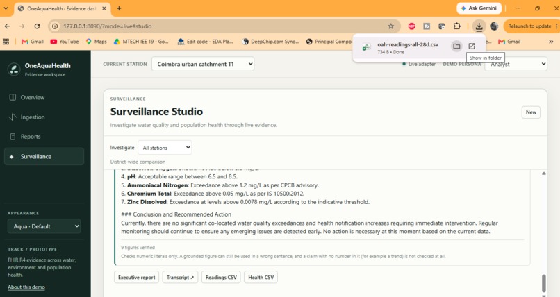Click the Live adapter status indicator
Viewport: 560px width, 297px height.
tap(419, 64)
